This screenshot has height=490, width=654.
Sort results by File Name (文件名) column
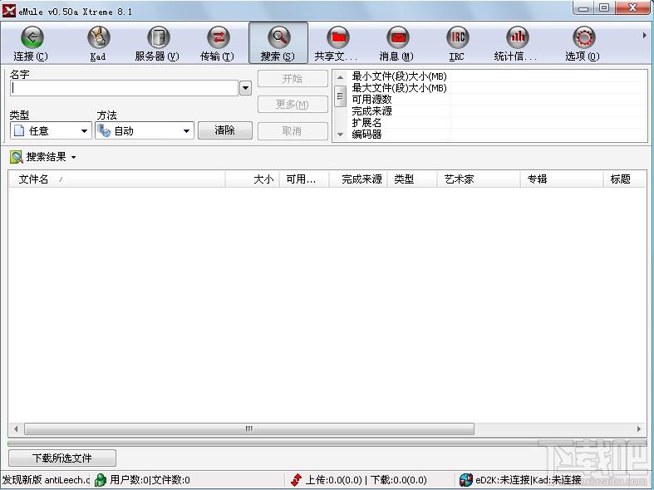coord(116,179)
